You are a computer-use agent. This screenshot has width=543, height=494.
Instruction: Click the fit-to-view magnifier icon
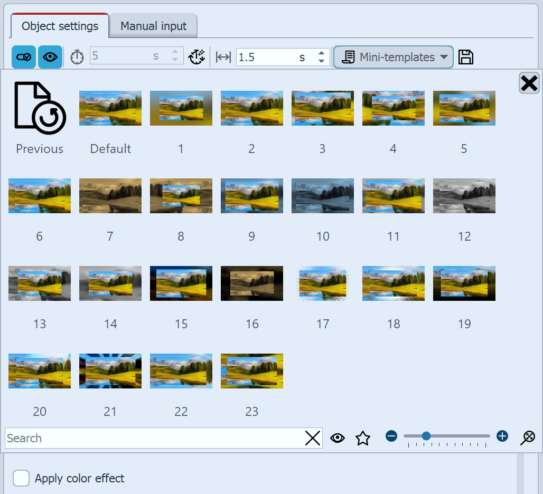tap(527, 438)
